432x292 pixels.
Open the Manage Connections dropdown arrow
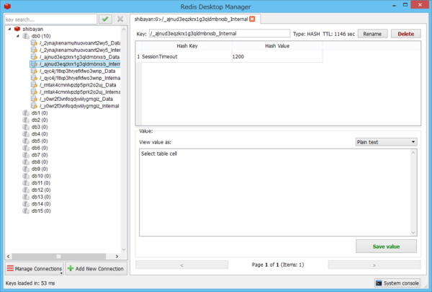coord(61,273)
